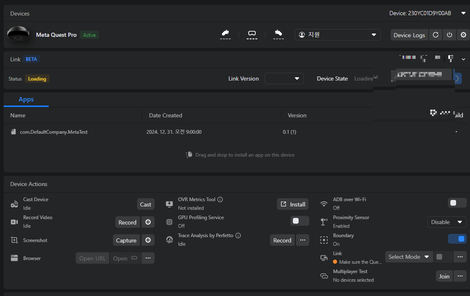The image size is (470, 296).
Task: Click OVR Metrics Tool info icon
Action: tap(220, 200)
